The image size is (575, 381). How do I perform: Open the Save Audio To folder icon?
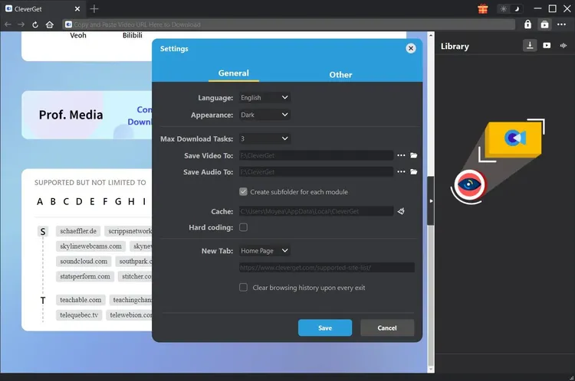click(414, 172)
